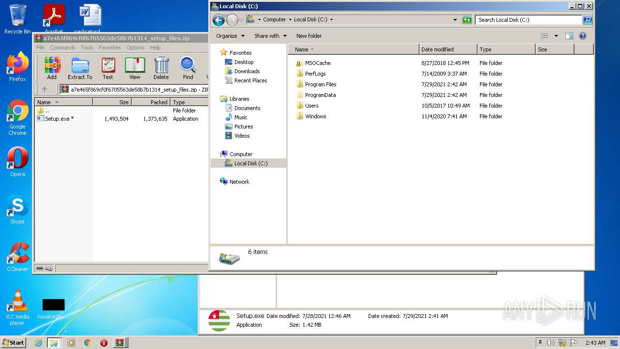Open the Tools menu in WinRAR
The width and height of the screenshot is (620, 349).
coord(87,48)
